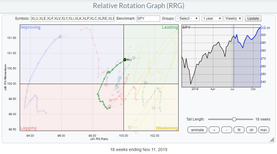Image resolution: width=277 pixels, height=154 pixels.
Task: Click the fit button
Action: tap(239, 130)
